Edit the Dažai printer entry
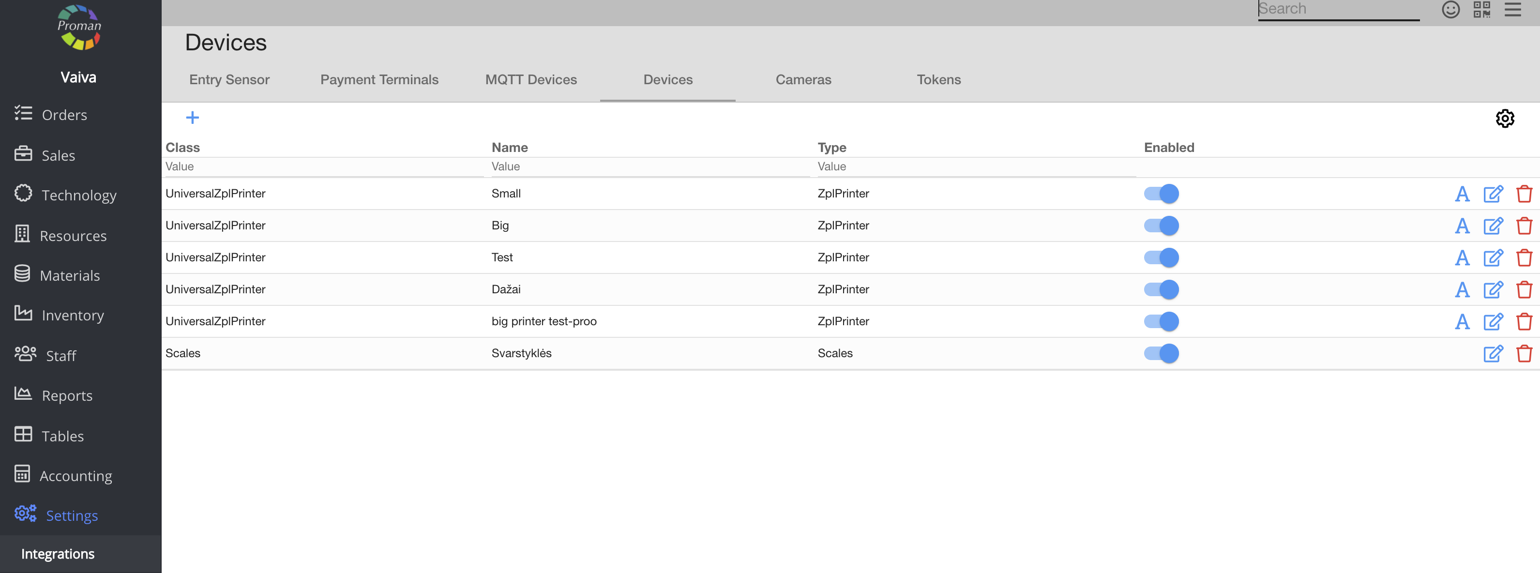Screen dimensions: 1540x573 tap(1493, 290)
